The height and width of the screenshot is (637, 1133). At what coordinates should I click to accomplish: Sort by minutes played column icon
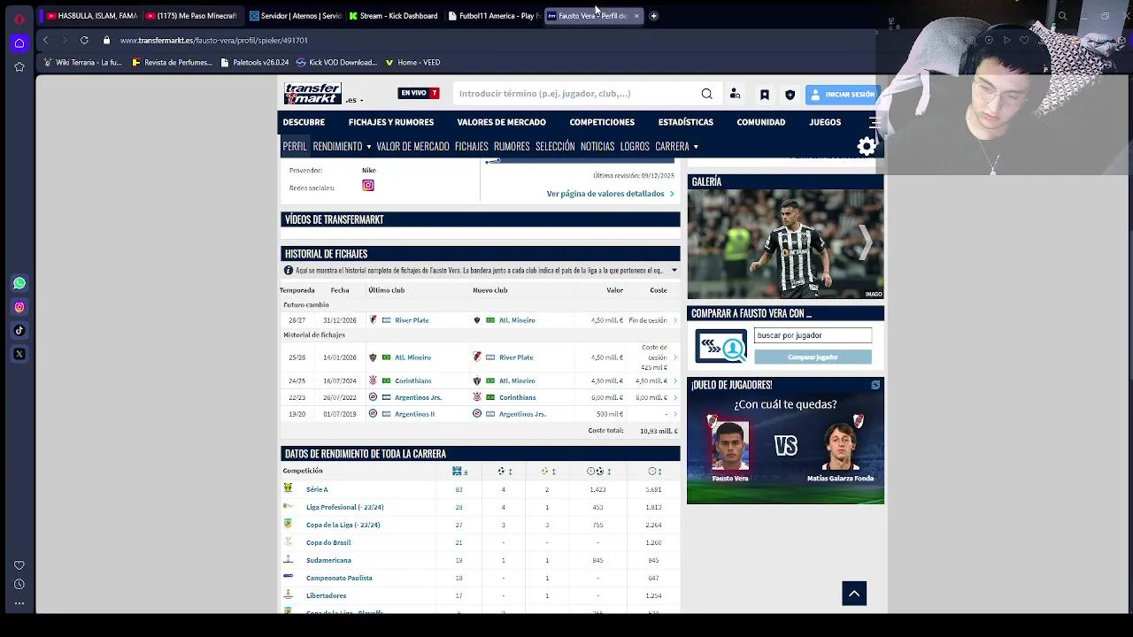pos(654,472)
